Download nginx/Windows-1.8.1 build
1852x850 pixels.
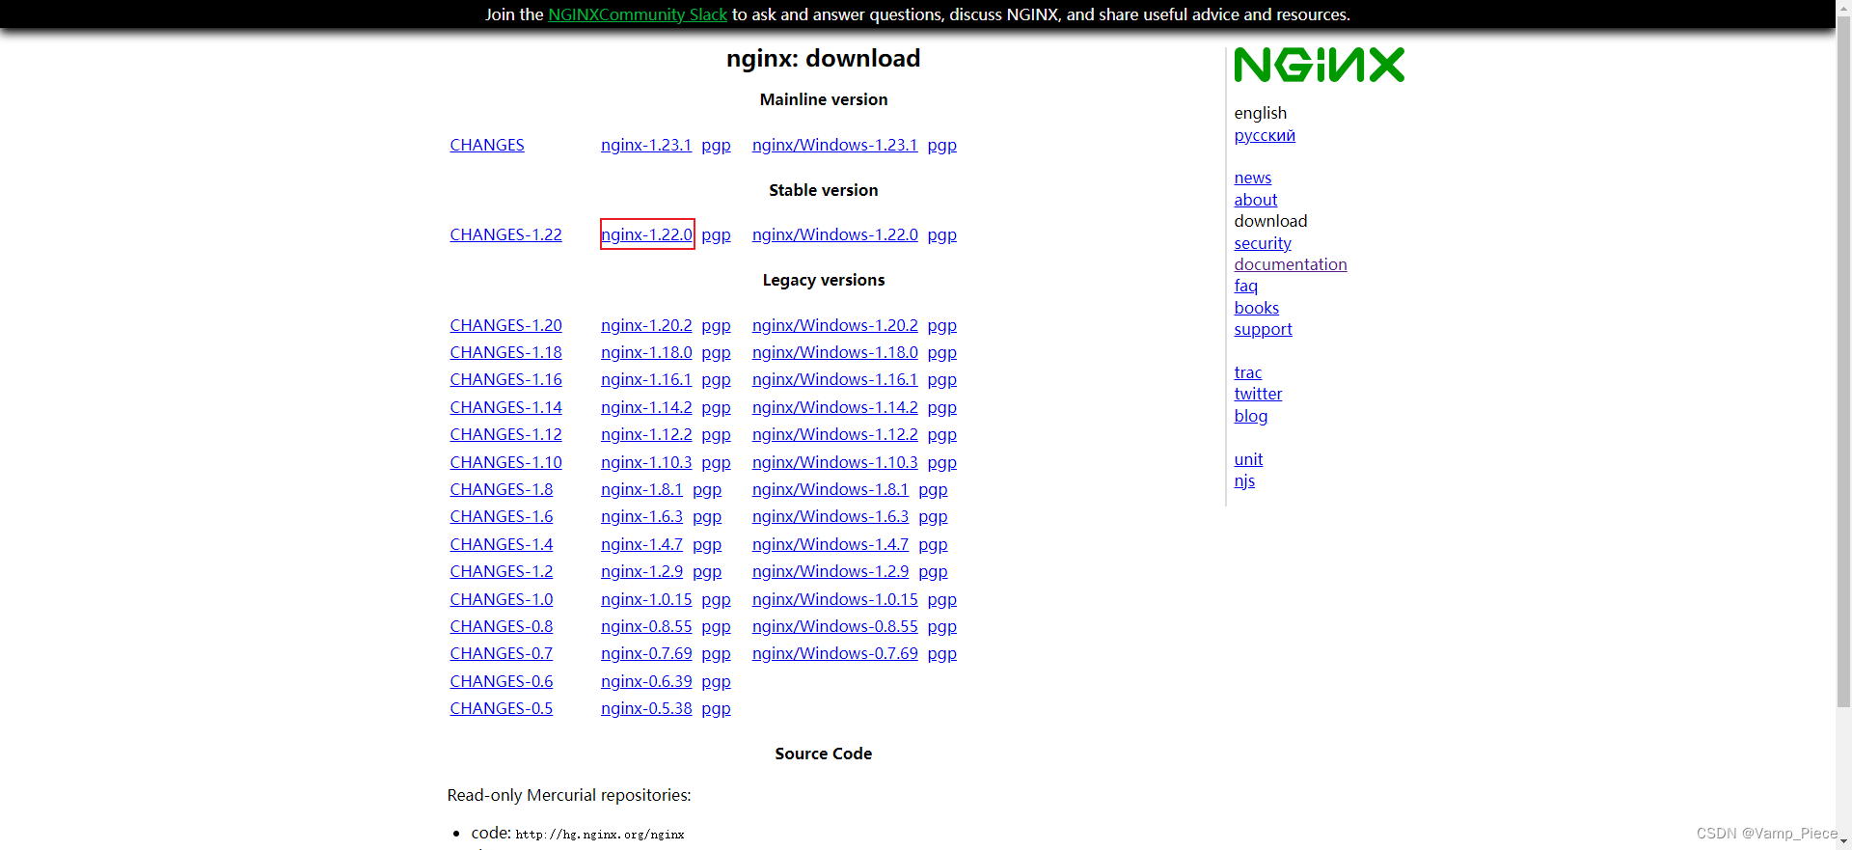click(831, 489)
